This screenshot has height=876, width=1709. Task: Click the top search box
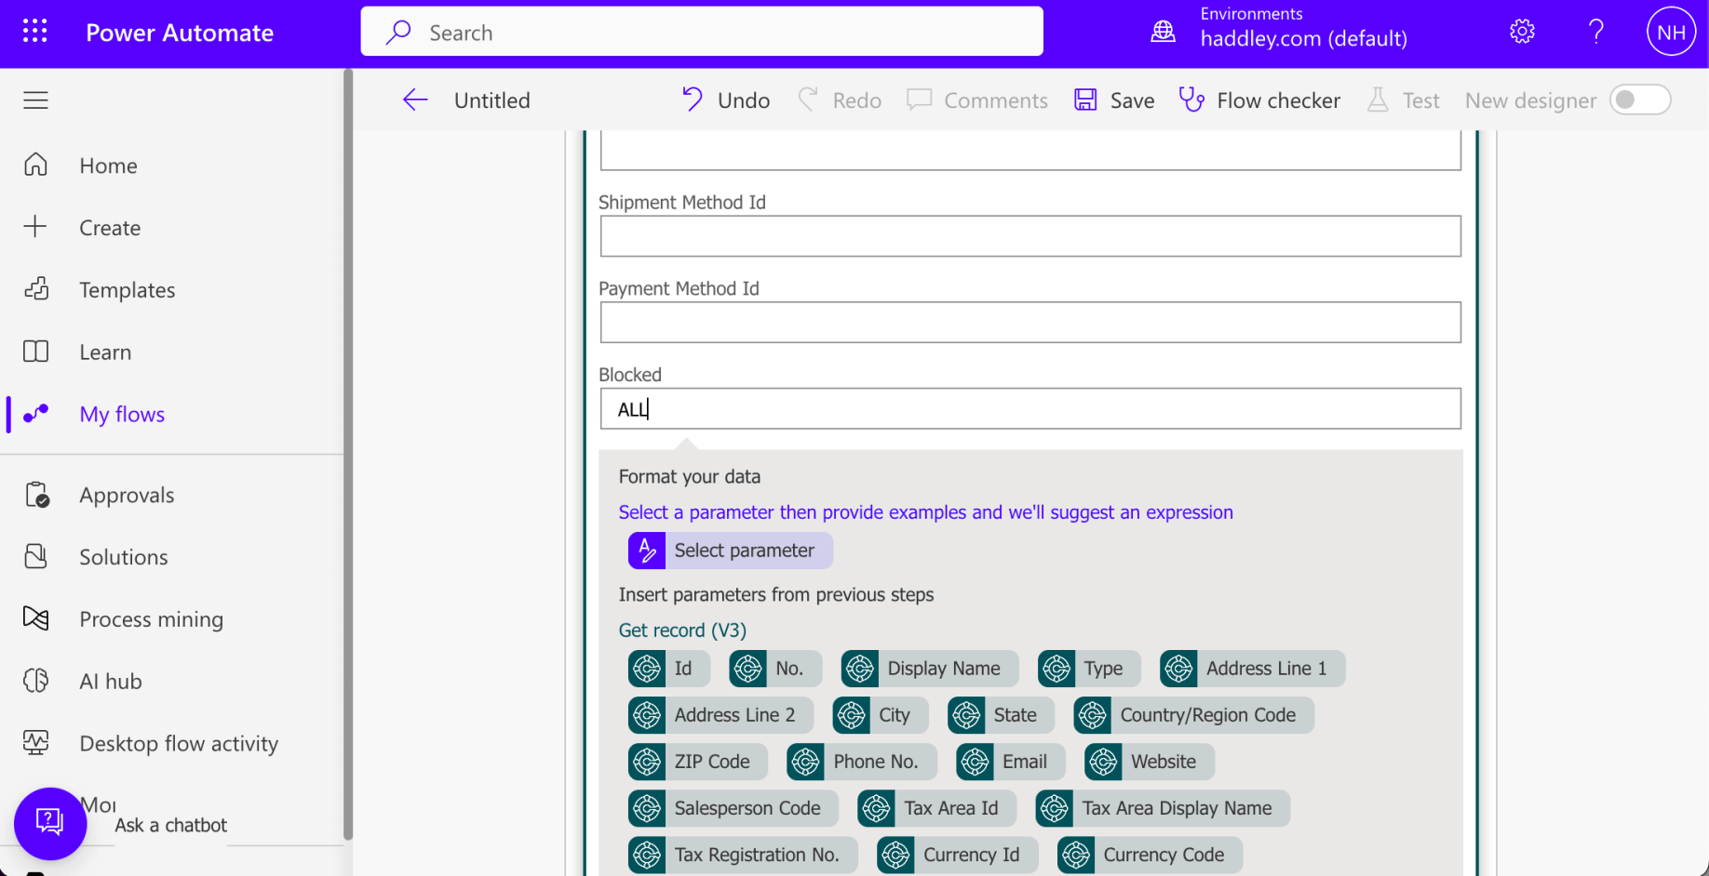tap(702, 32)
